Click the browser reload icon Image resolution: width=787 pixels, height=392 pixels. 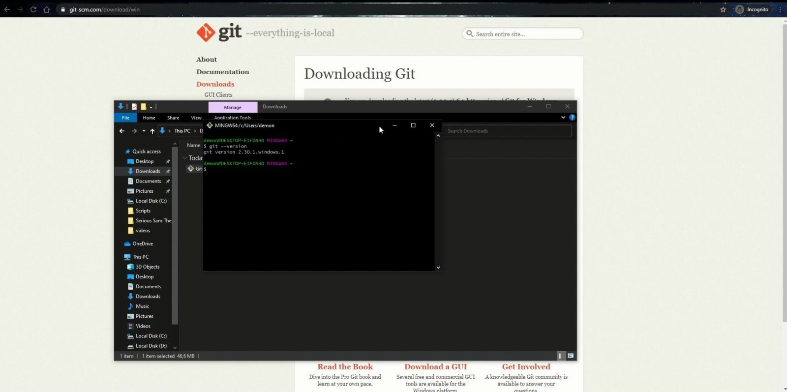click(33, 9)
